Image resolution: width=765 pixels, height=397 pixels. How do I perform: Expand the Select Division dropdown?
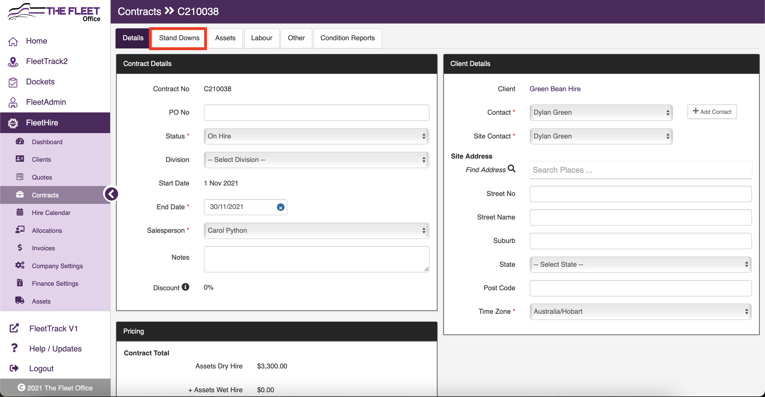pos(316,160)
